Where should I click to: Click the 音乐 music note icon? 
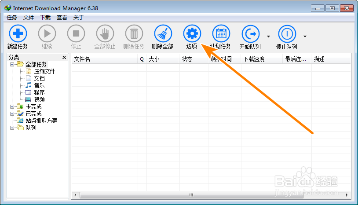(x=29, y=85)
